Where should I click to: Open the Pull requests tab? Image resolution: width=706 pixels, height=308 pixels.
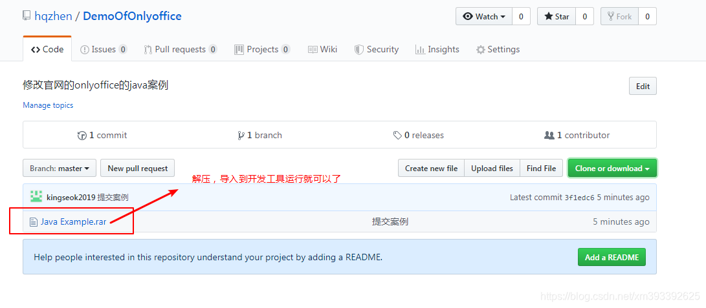tap(180, 49)
